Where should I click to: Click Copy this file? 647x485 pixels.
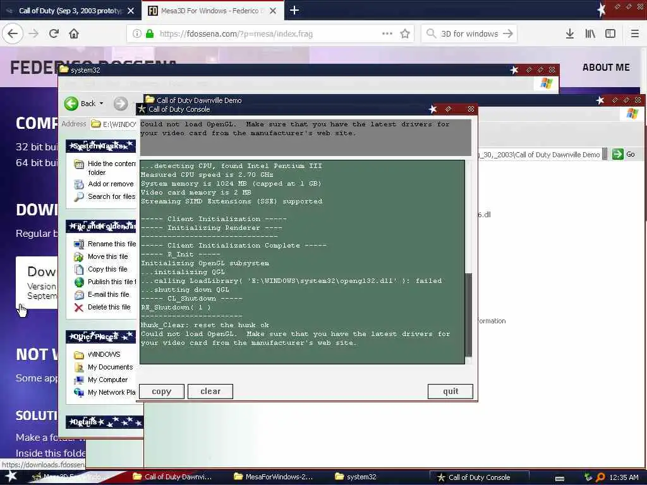click(x=101, y=269)
